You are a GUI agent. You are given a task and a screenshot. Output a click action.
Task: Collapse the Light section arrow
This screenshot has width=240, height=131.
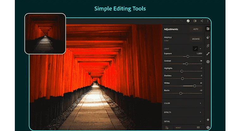tap(200, 49)
